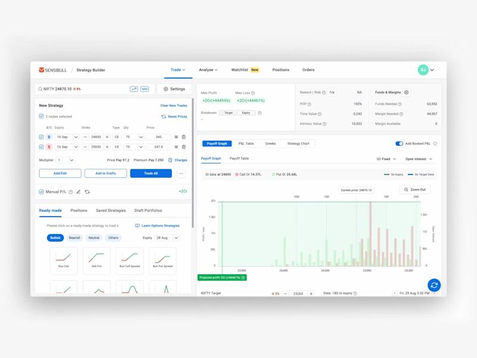This screenshot has width=477, height=358.
Task: Open the Analyse menu
Action: [x=208, y=70]
